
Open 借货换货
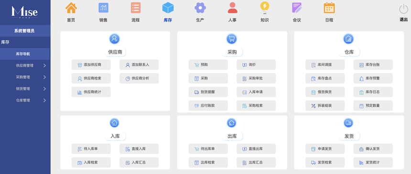pos(325,92)
